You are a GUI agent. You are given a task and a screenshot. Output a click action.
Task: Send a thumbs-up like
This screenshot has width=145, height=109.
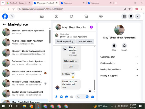(93, 97)
